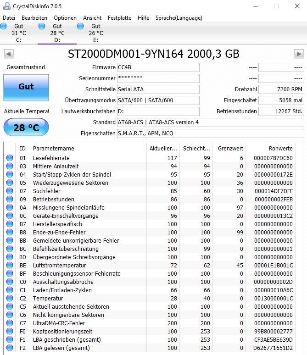
Task: Go to next disk with right arrow
Action: pos(299,54)
